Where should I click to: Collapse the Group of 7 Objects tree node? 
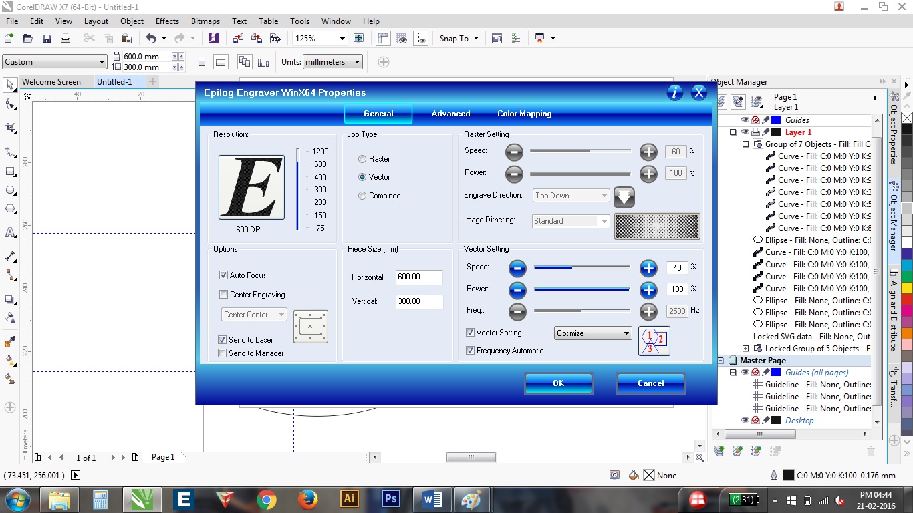point(746,144)
